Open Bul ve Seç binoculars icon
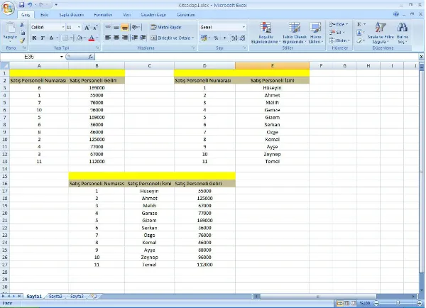 pos(402,32)
